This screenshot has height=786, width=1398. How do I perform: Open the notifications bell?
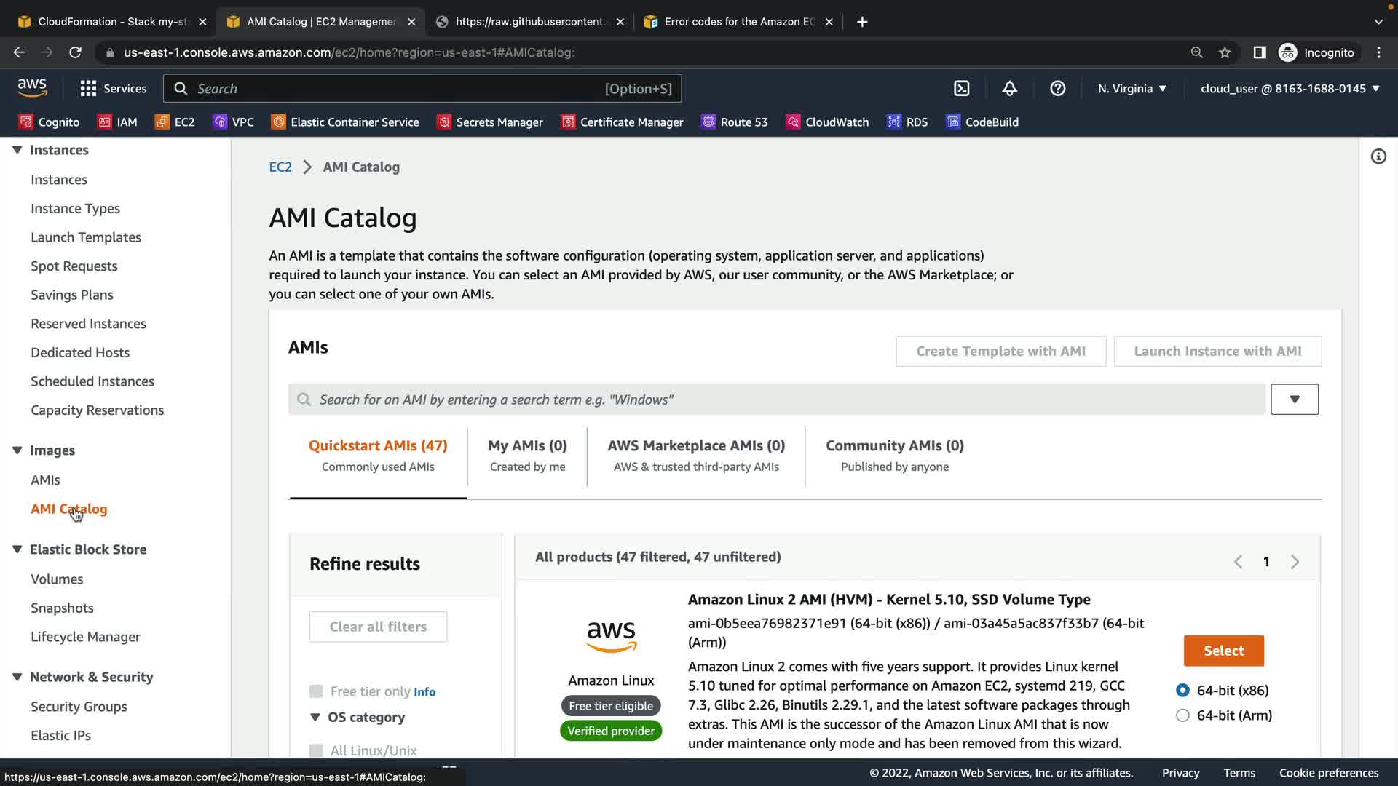(1009, 89)
